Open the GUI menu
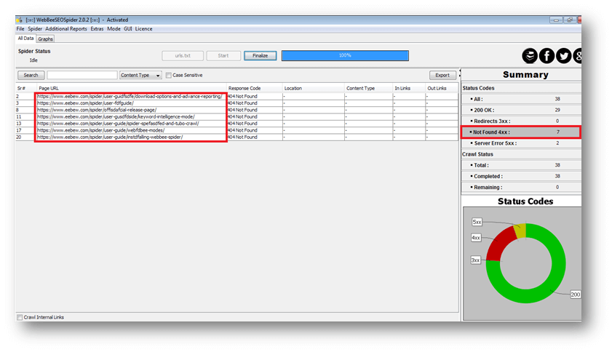Image resolution: width=612 pixels, height=352 pixels. pyautogui.click(x=127, y=29)
